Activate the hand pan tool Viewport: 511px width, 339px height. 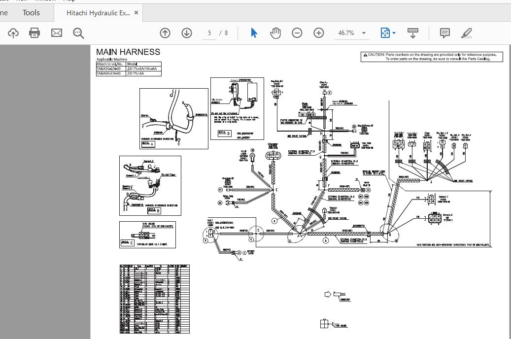(x=275, y=33)
